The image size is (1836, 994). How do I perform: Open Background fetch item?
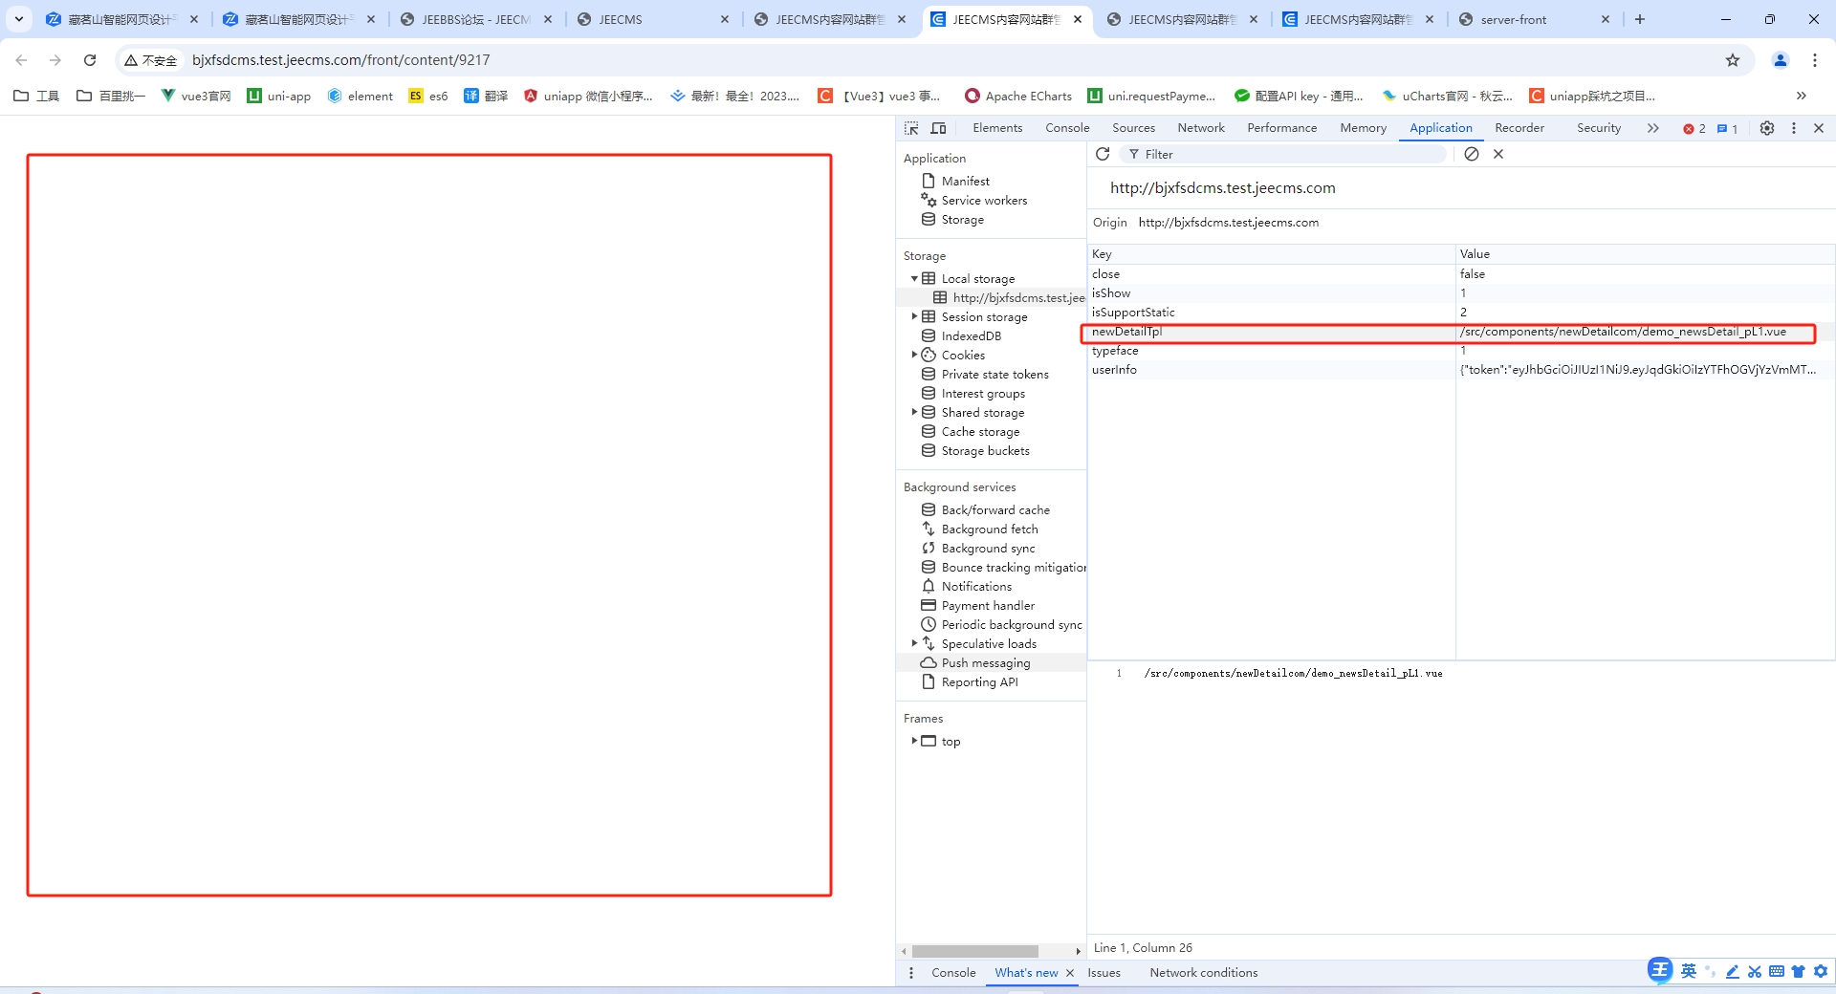[x=990, y=529]
